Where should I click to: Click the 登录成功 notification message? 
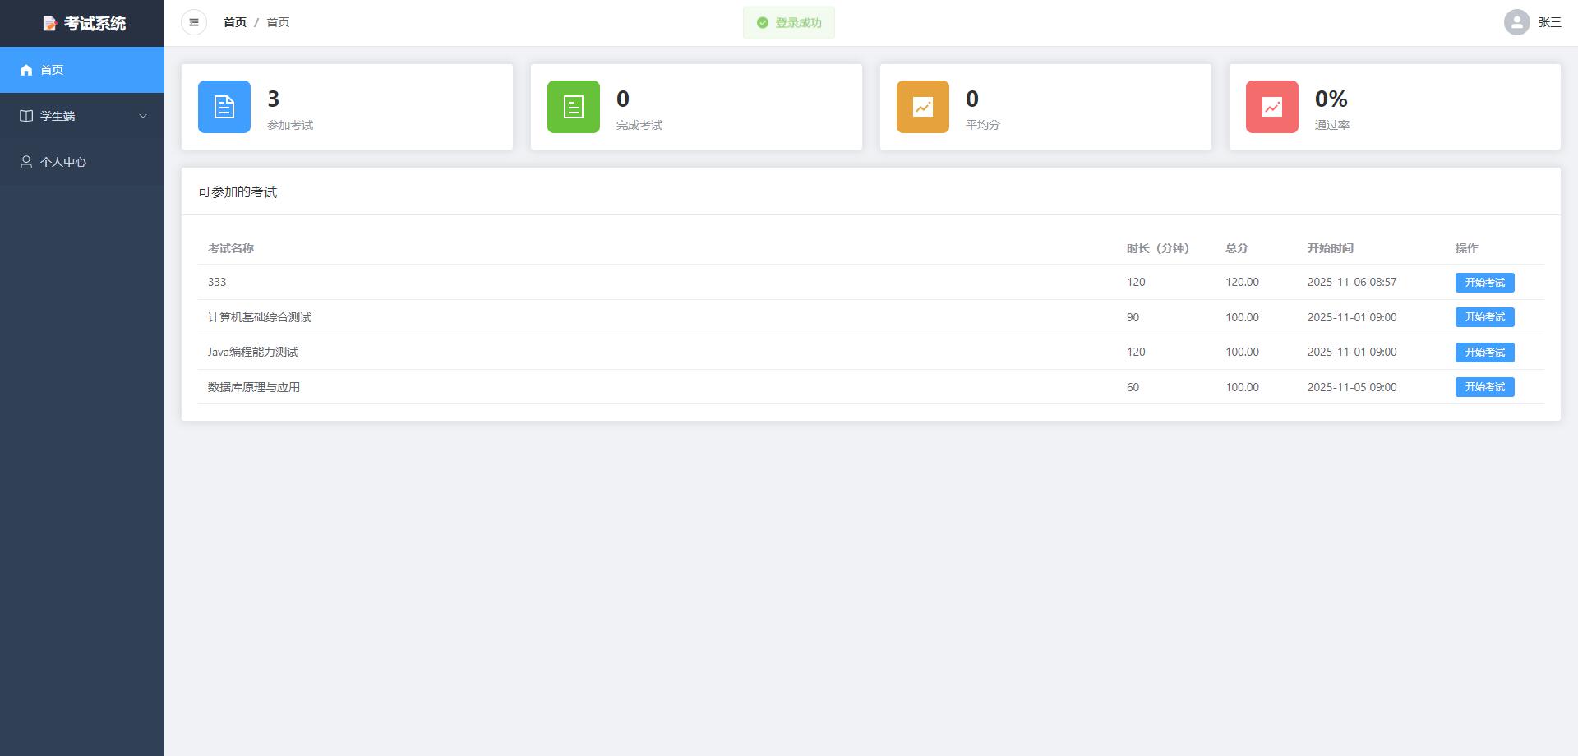(789, 23)
